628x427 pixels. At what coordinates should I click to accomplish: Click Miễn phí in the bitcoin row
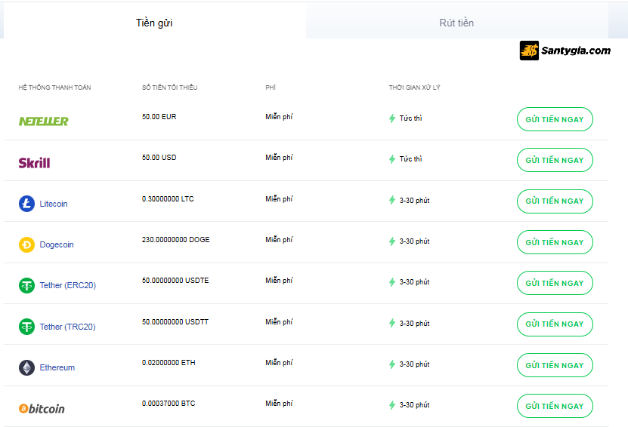(x=279, y=404)
